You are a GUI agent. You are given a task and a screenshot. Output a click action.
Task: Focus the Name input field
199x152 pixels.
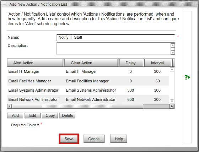coord(116,37)
